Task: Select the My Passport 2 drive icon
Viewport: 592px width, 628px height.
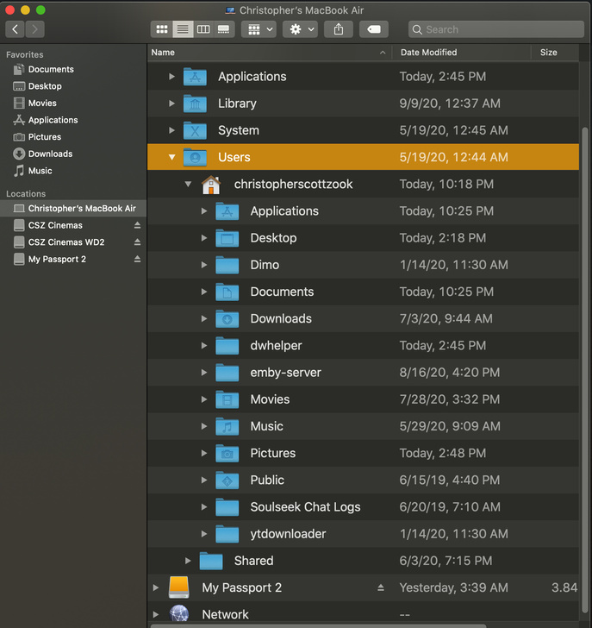Action: coord(178,587)
